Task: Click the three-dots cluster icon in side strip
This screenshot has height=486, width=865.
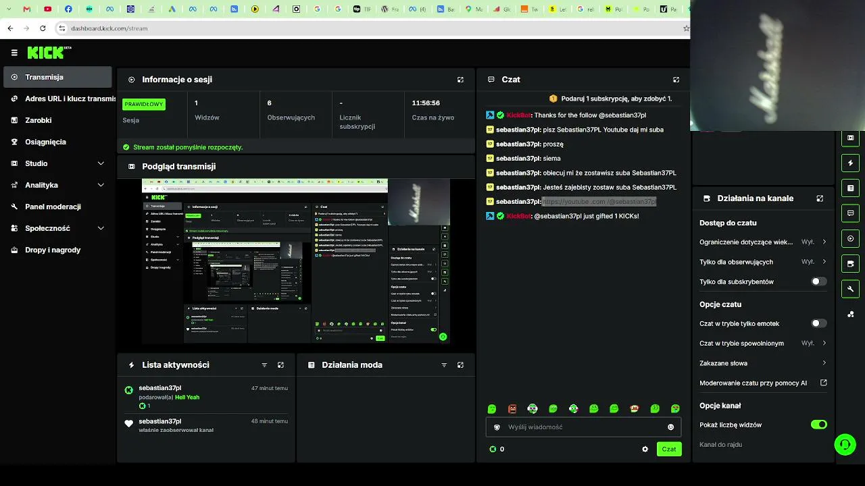Action: coord(850,315)
